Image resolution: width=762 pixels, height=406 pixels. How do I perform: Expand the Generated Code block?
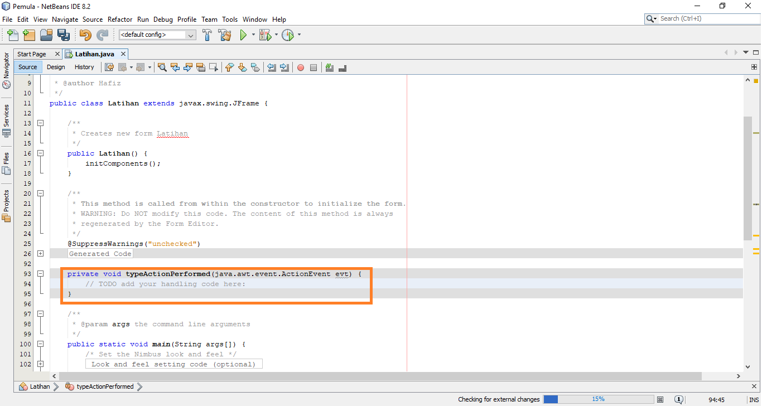40,253
